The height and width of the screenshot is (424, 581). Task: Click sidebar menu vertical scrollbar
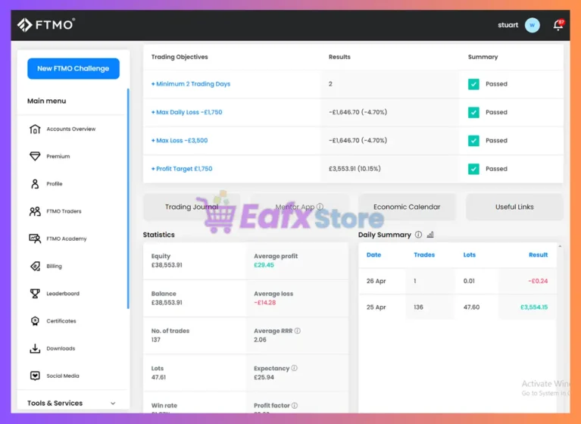(x=128, y=198)
